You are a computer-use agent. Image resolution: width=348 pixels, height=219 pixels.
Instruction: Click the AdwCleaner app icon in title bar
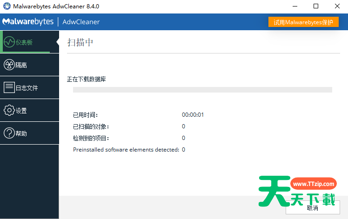(x=7, y=6)
